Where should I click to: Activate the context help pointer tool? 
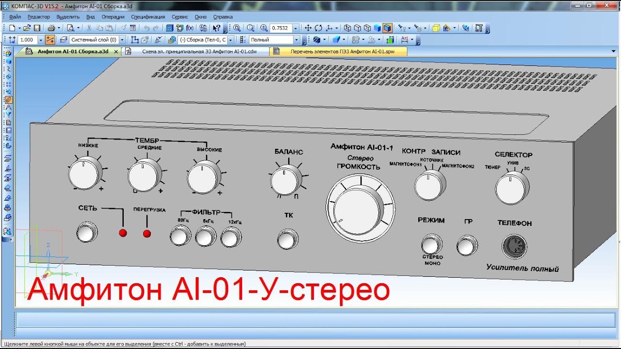(x=217, y=28)
